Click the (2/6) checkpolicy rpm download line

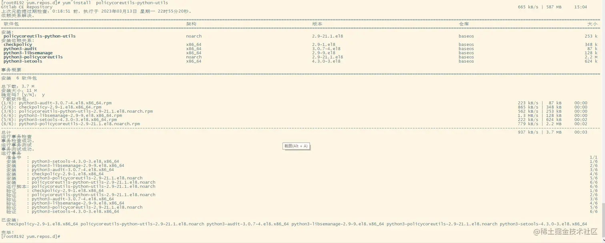point(51,107)
